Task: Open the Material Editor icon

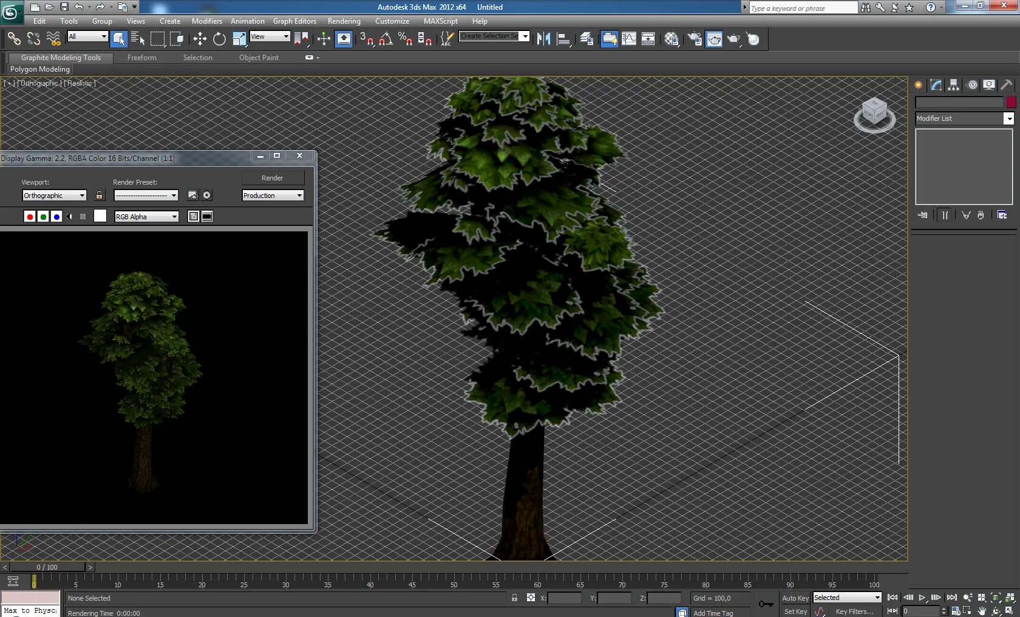Action: [x=671, y=39]
